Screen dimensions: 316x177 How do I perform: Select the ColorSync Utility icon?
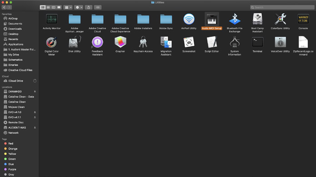[281, 19]
